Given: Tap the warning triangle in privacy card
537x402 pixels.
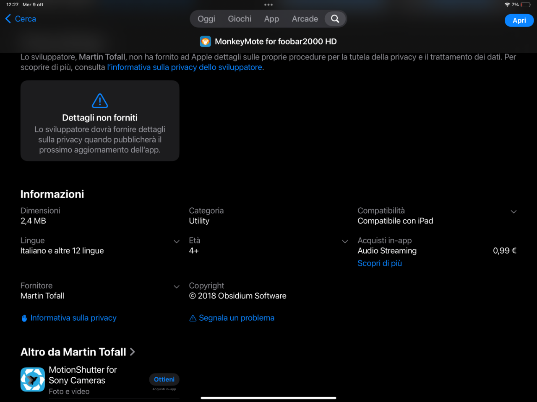Looking at the screenshot, I should point(100,100).
